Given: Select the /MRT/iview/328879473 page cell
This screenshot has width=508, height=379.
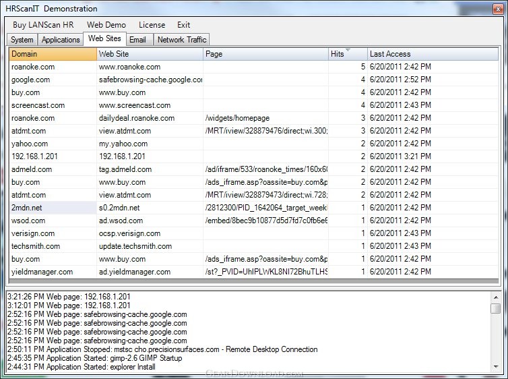Looking at the screenshot, I should coord(265,195).
